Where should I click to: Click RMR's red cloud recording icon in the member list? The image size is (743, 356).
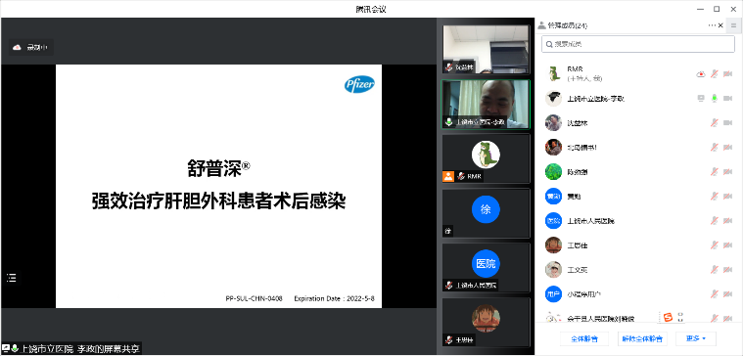[701, 74]
